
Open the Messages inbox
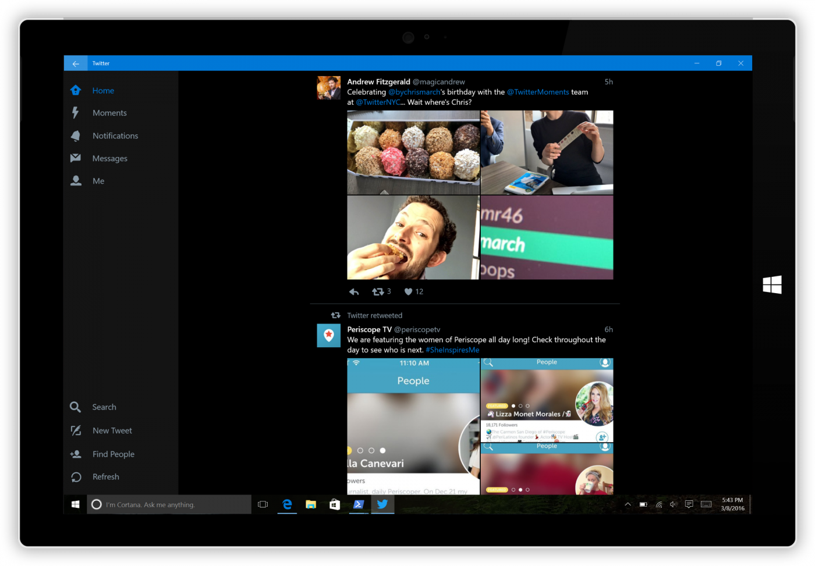click(x=109, y=158)
